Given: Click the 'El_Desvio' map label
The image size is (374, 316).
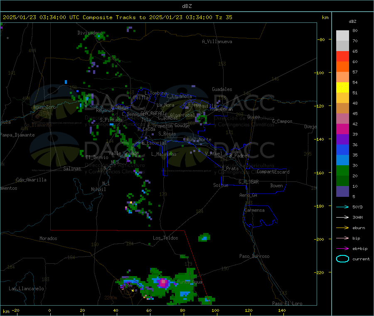Looking at the screenshot, I should coord(97,157).
